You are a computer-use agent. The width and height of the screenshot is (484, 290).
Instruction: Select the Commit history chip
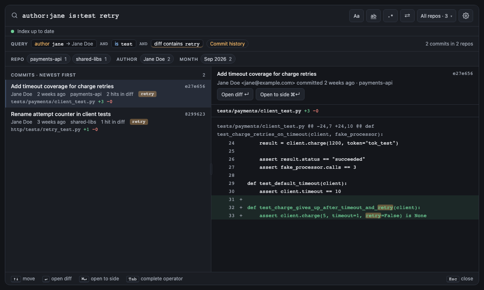tap(227, 44)
